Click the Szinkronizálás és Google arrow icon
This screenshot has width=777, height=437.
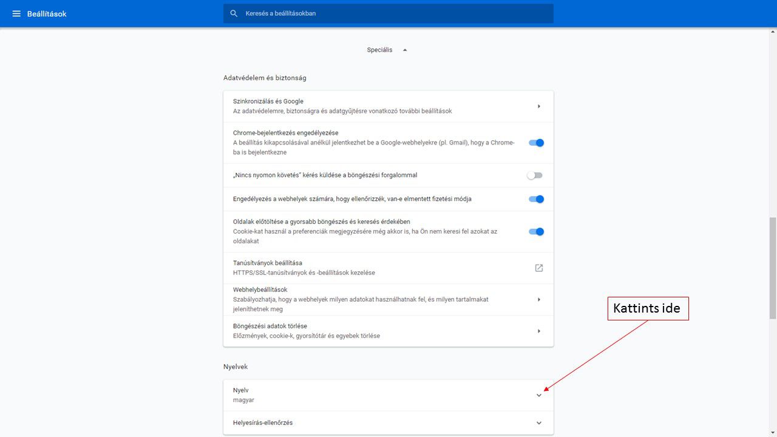538,106
